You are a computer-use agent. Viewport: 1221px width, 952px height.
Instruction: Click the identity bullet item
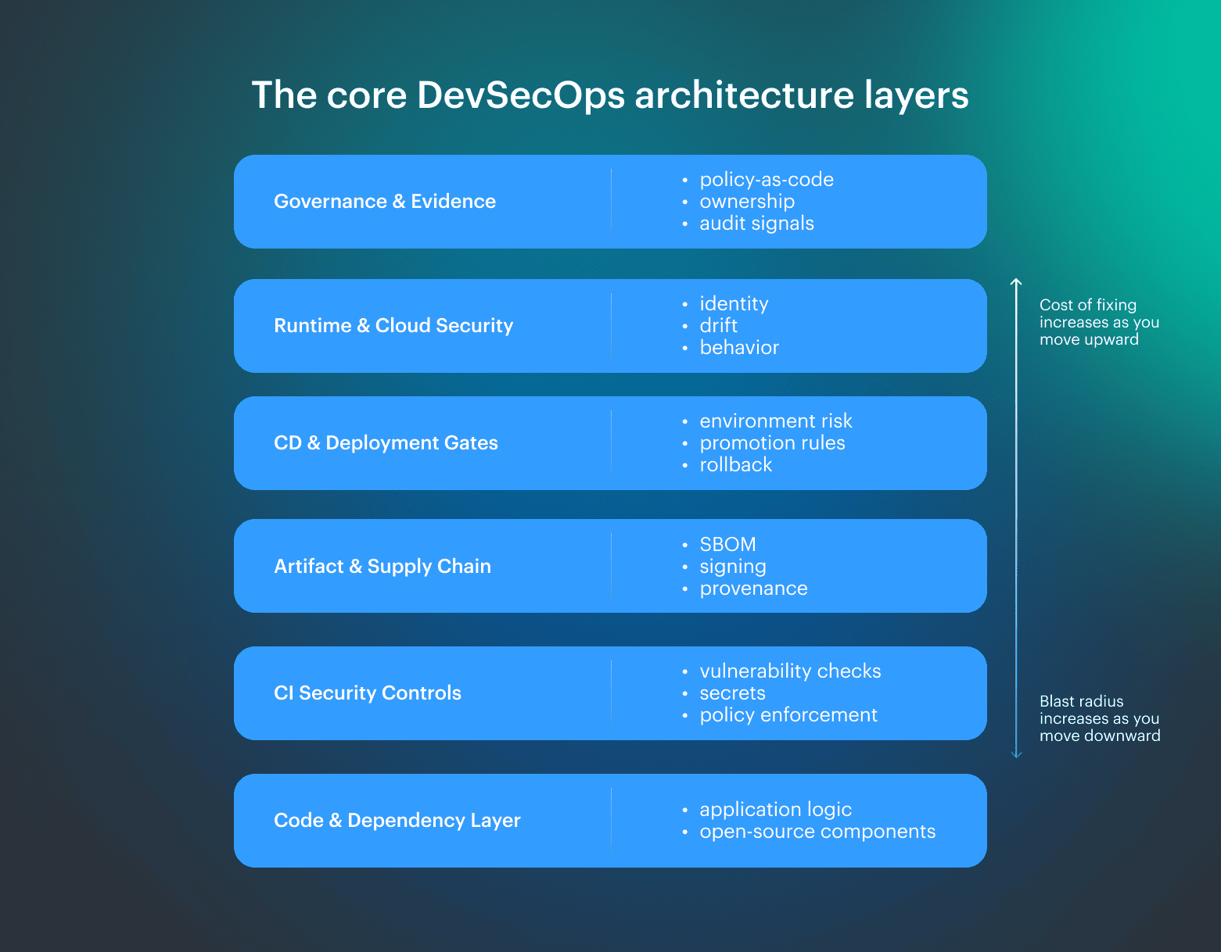(x=734, y=303)
